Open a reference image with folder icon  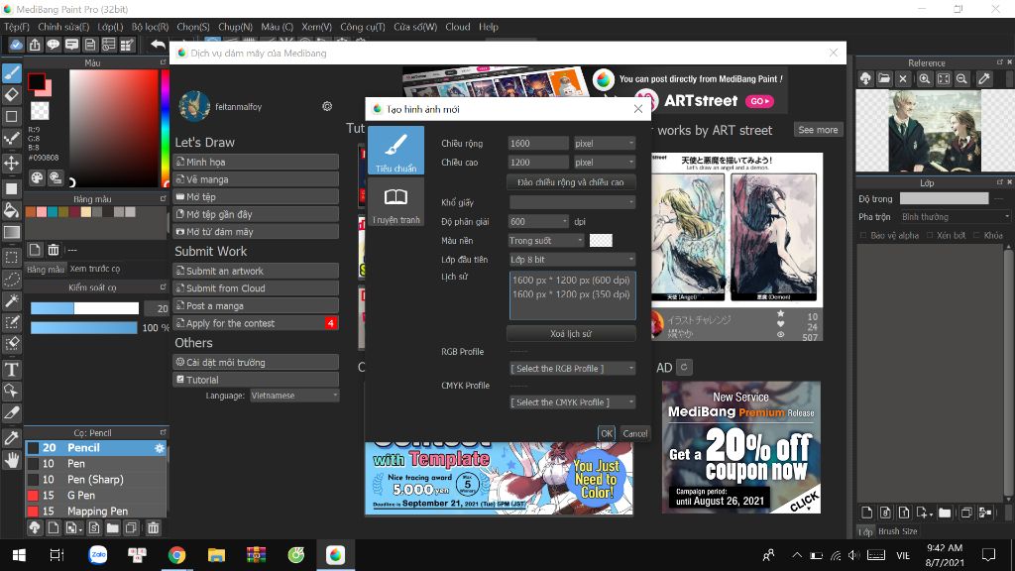(x=884, y=79)
